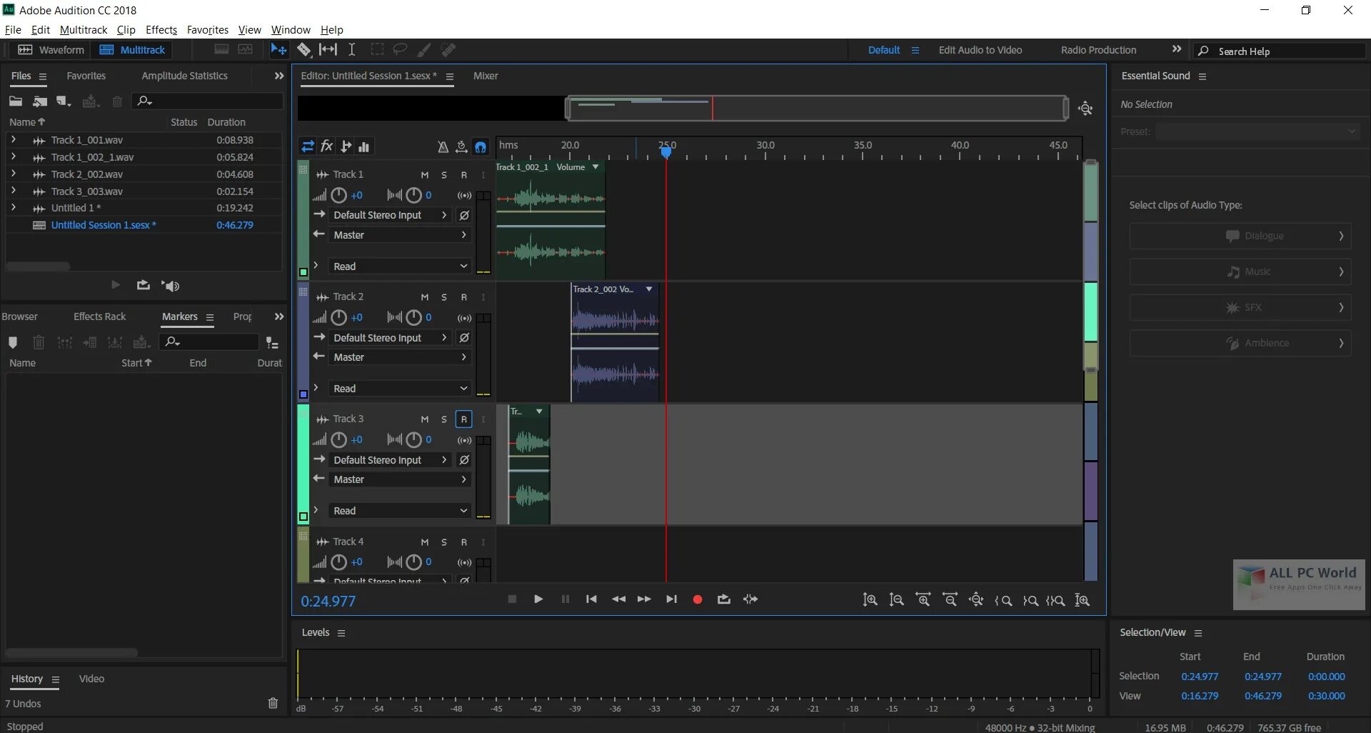Click Zoom Out Full icon at far right
The image size is (1371, 733).
click(x=1083, y=600)
